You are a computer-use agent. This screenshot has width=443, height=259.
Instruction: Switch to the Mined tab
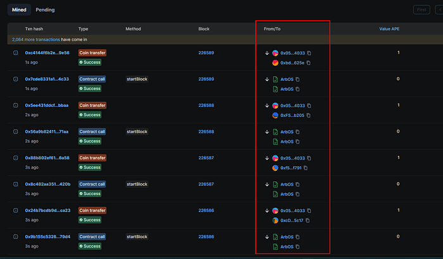(x=19, y=10)
